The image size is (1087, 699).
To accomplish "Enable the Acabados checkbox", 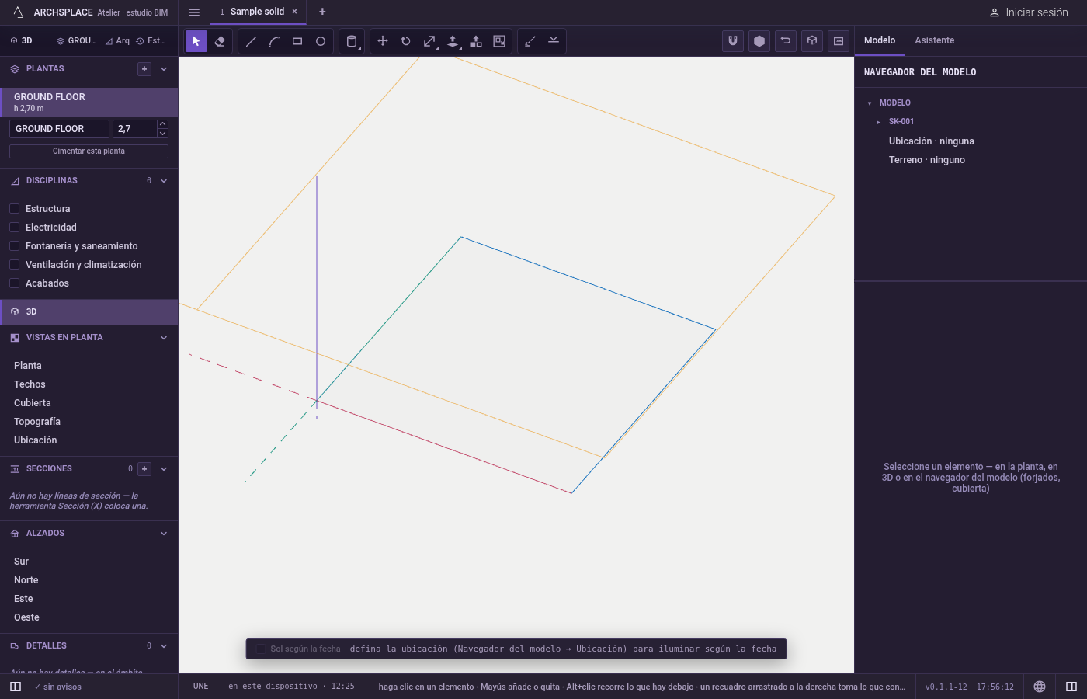I will [x=14, y=283].
